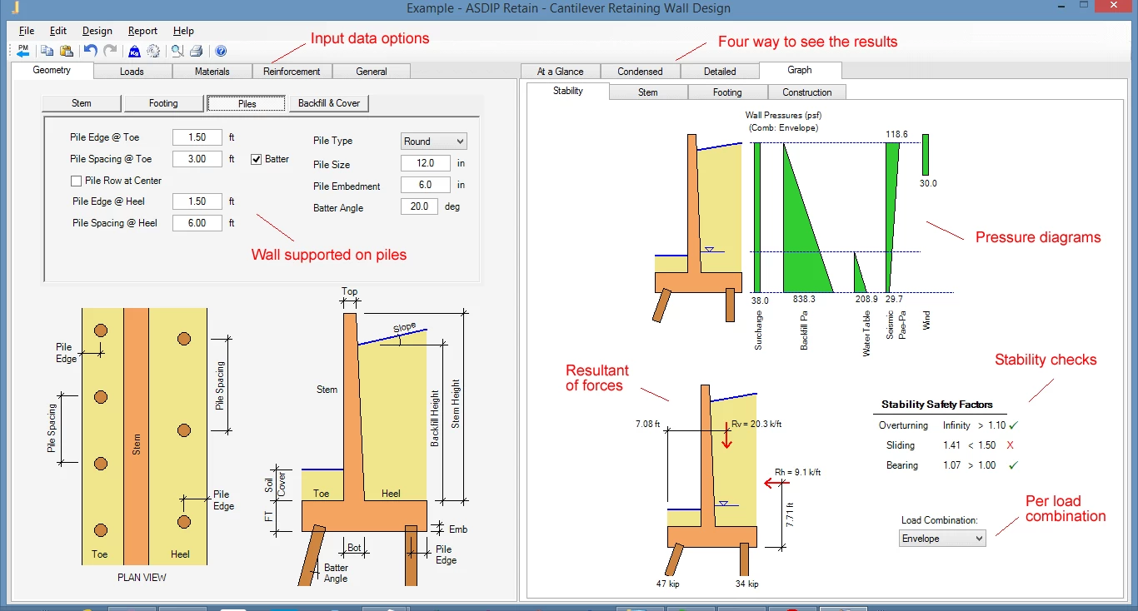
Task: Open the Construction graph sub-tab
Action: click(x=807, y=92)
